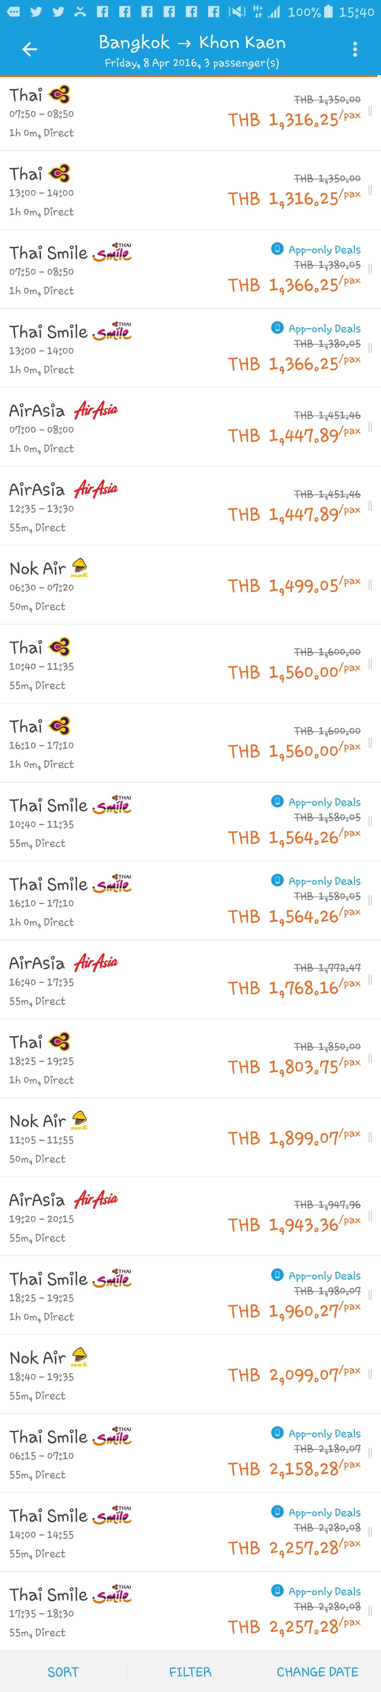Viewport: 381px width, 1692px height.
Task: Select Nok Air 11:05 – 11:55 flight
Action: click(190, 1137)
